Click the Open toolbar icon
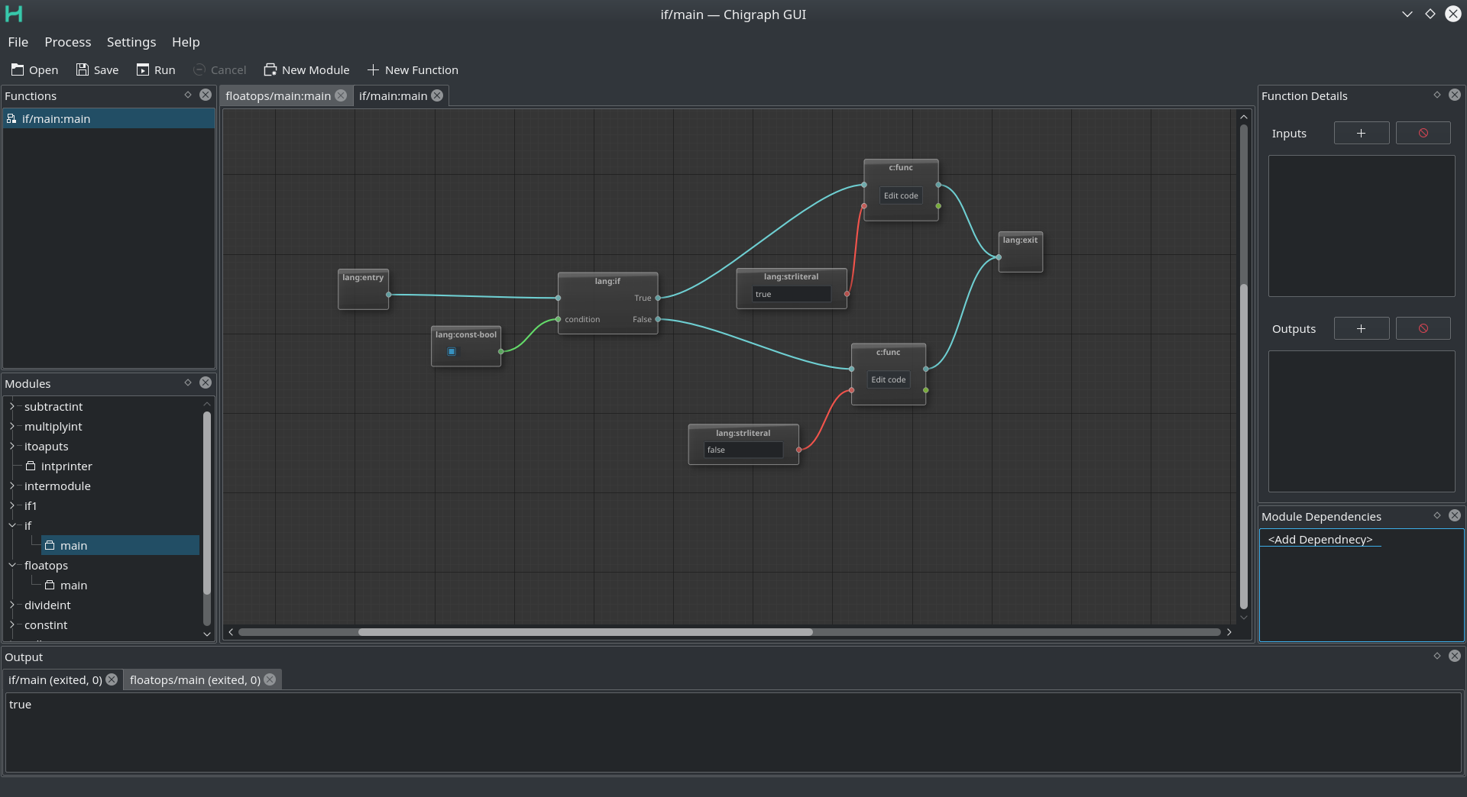This screenshot has height=797, width=1467. (17, 69)
